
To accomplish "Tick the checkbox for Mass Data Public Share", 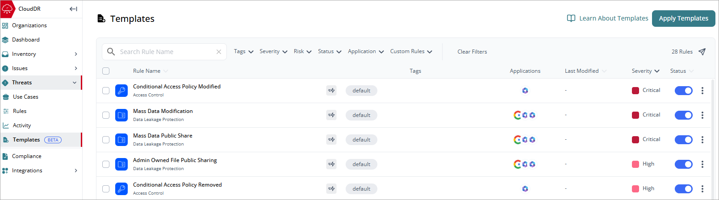I will 106,140.
